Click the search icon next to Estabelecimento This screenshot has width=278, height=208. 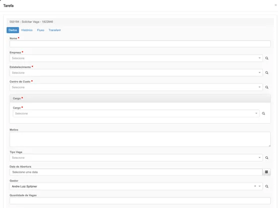point(266,73)
